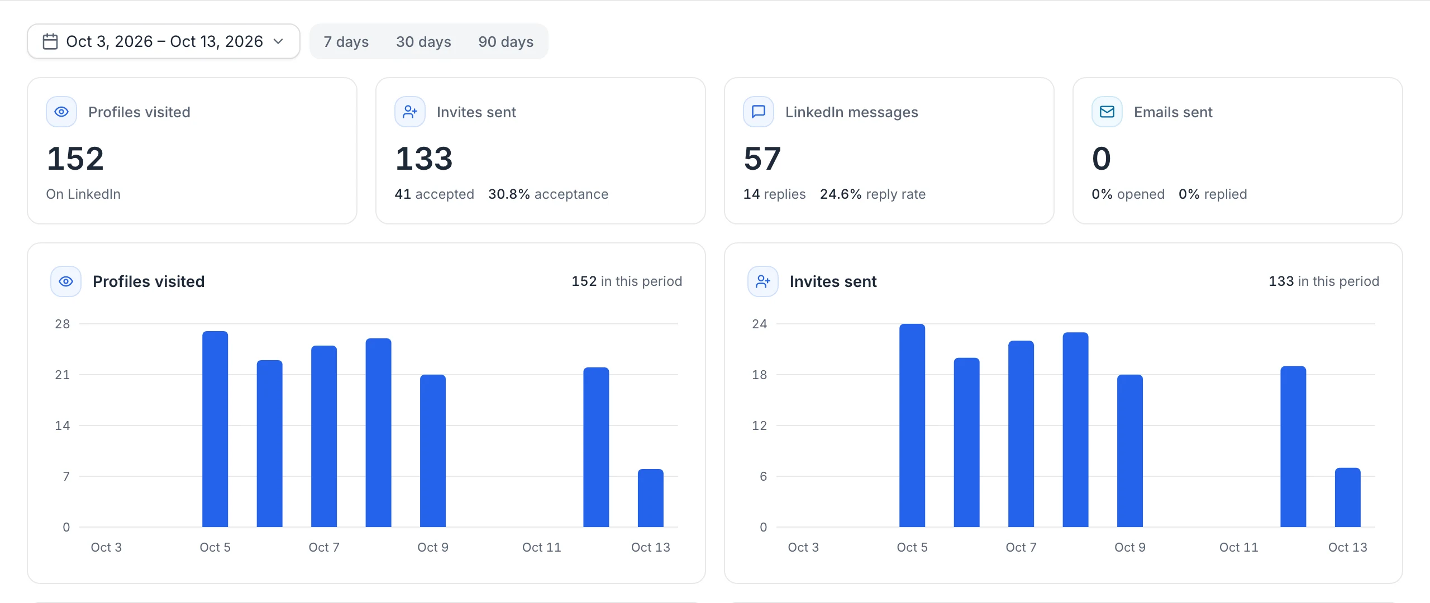The image size is (1430, 603).
Task: Click the Emails sent card title
Action: tap(1173, 112)
